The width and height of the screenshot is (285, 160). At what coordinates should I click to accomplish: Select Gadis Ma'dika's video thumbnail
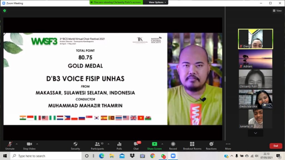255,99
